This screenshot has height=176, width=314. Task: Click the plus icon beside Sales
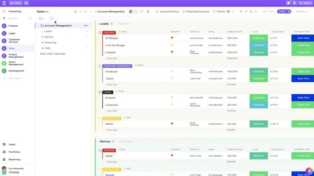click(80, 11)
